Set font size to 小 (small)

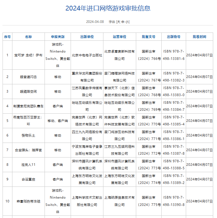pyautogui.click(x=127, y=22)
